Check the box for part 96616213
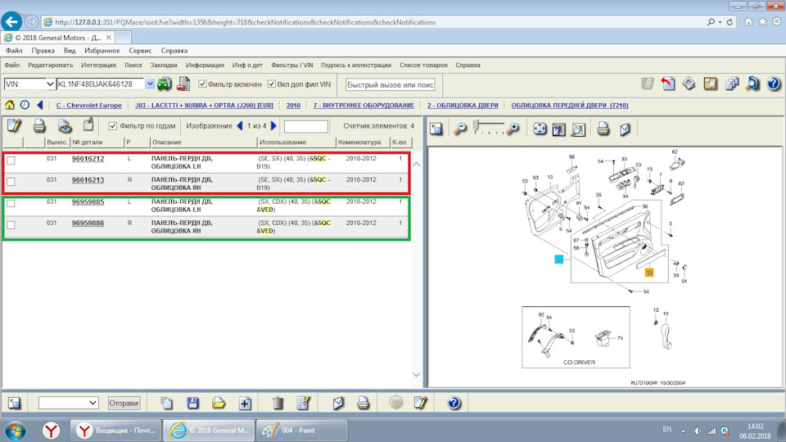The image size is (786, 442). coord(11,182)
